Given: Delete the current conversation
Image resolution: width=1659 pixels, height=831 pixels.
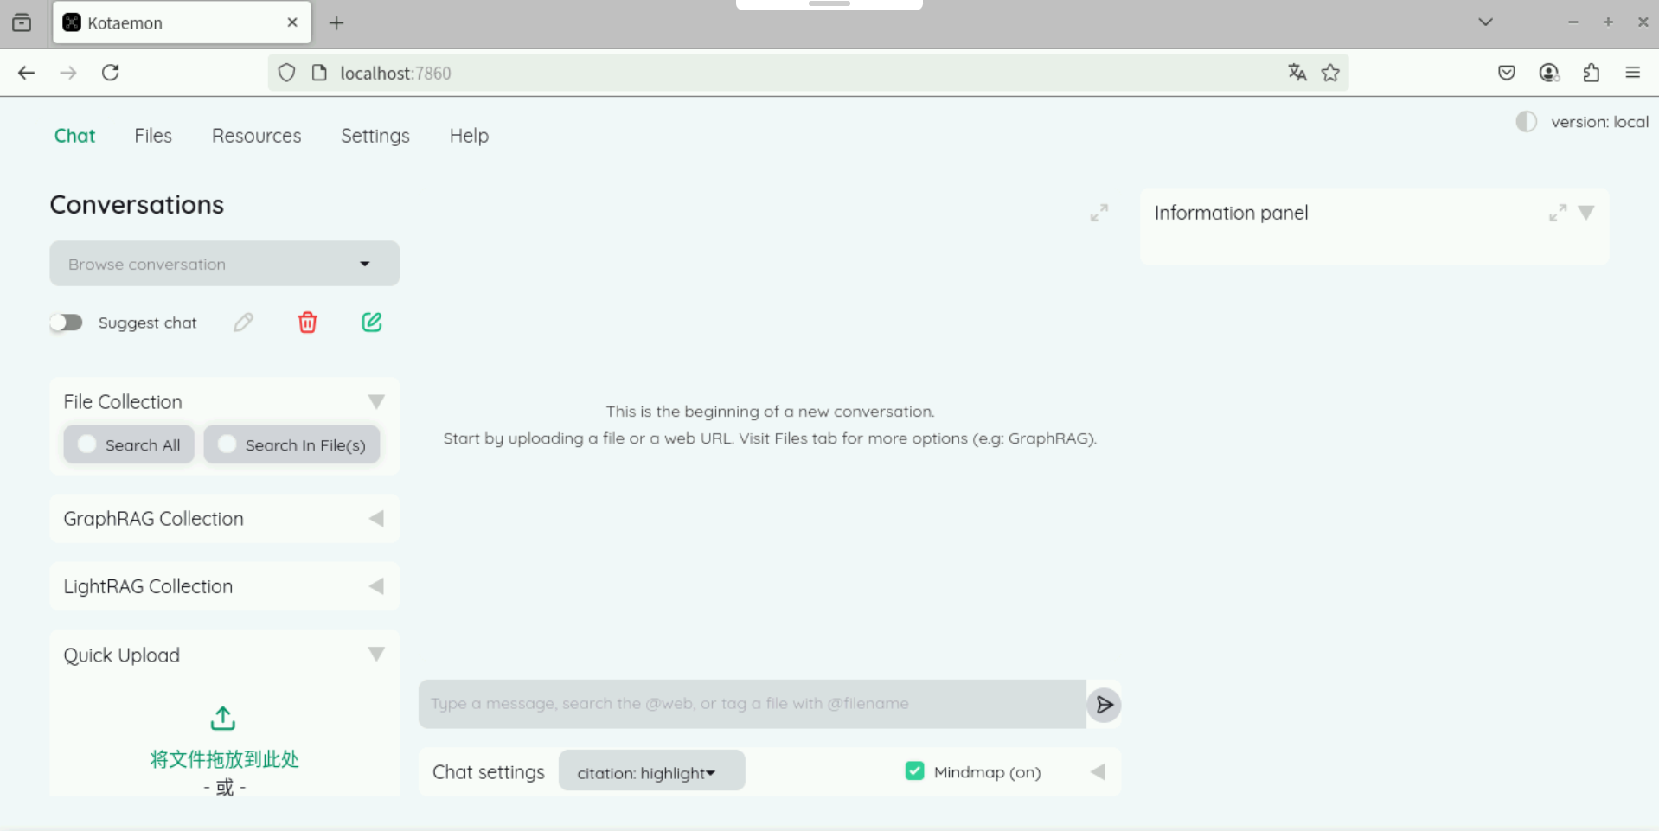Looking at the screenshot, I should point(307,322).
